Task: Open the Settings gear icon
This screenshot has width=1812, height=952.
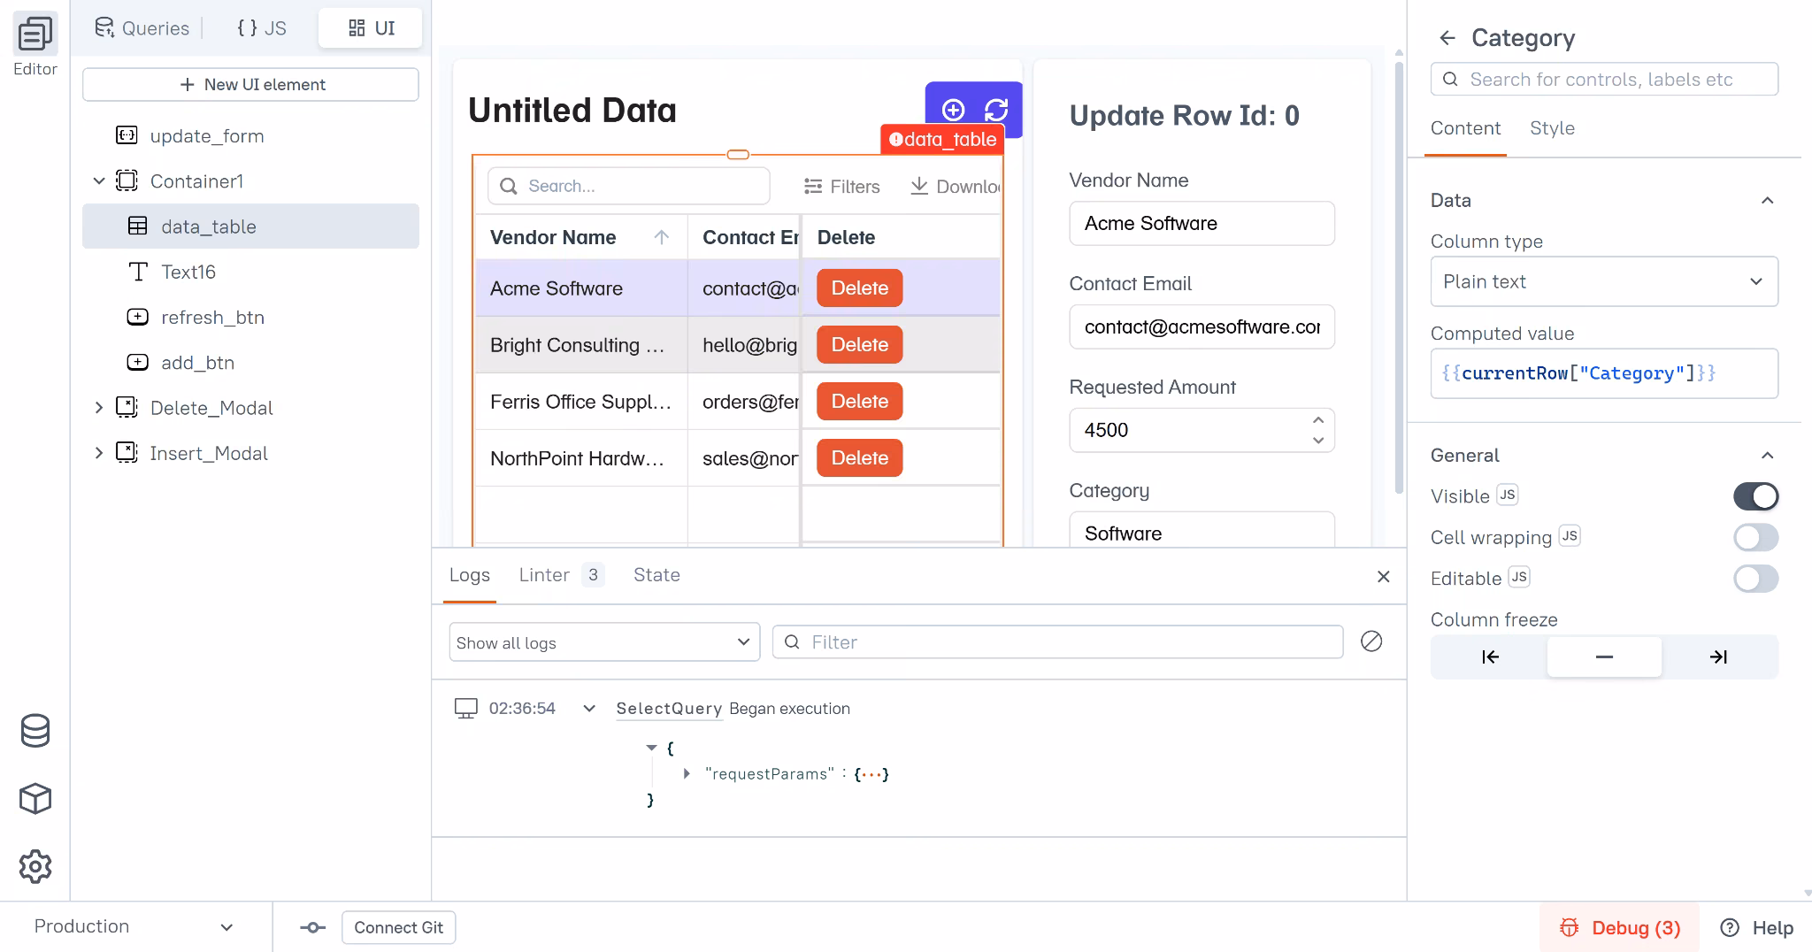Action: [35, 866]
